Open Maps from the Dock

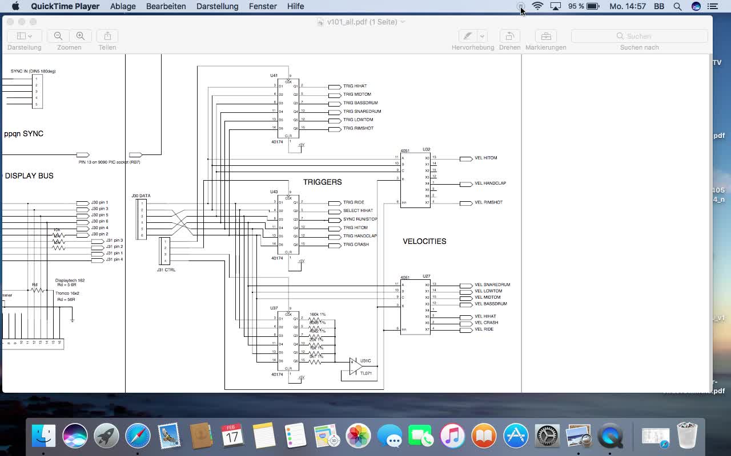327,437
